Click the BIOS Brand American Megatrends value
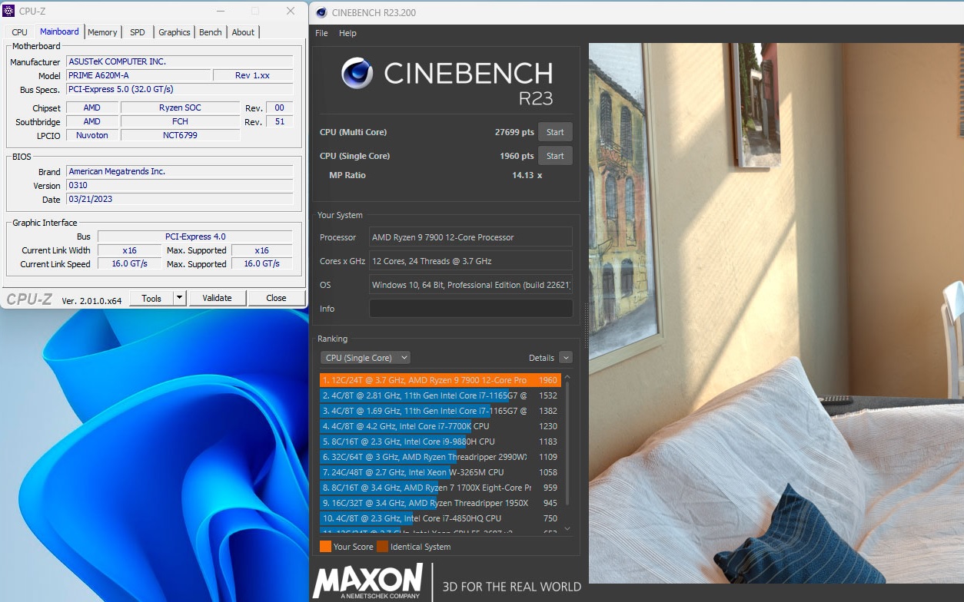 point(179,171)
